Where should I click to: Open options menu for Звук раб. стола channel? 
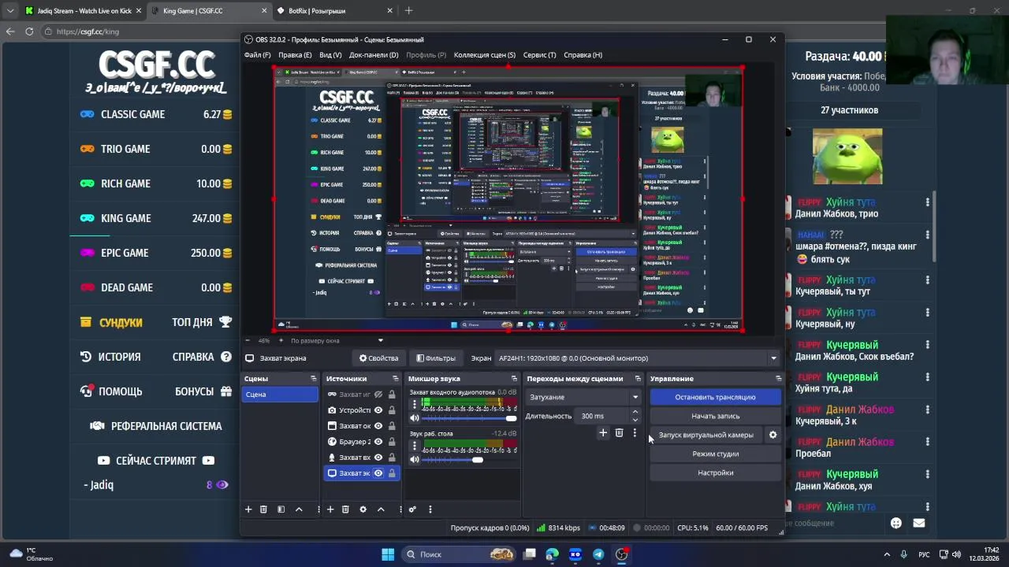415,446
